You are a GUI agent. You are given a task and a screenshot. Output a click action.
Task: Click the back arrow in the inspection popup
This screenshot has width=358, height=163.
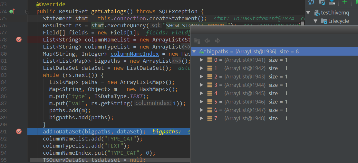click(x=207, y=41)
